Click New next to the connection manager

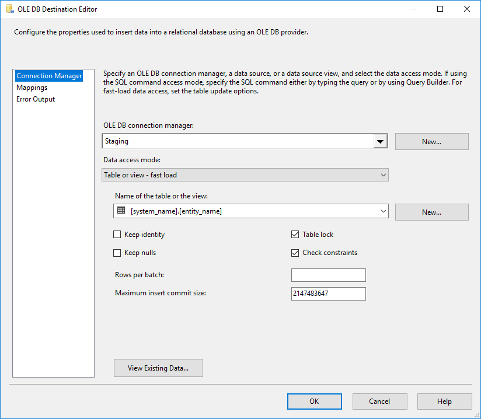click(x=431, y=141)
